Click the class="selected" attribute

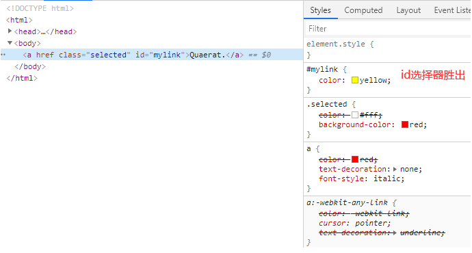pyautogui.click(x=94, y=55)
